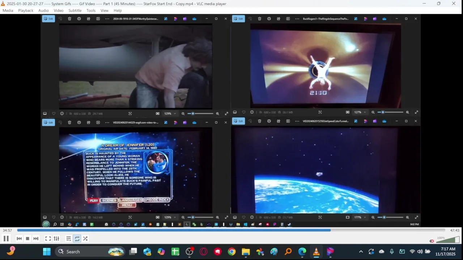This screenshot has height=260, width=463.
Task: Expand the 129% zoom dropdown in GIFWorthyQuintesse window
Action: point(170,113)
